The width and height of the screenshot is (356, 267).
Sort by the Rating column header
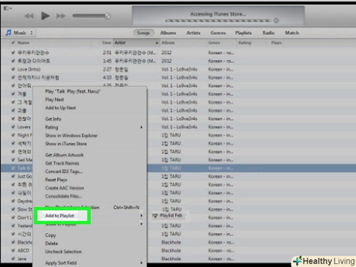pos(245,43)
